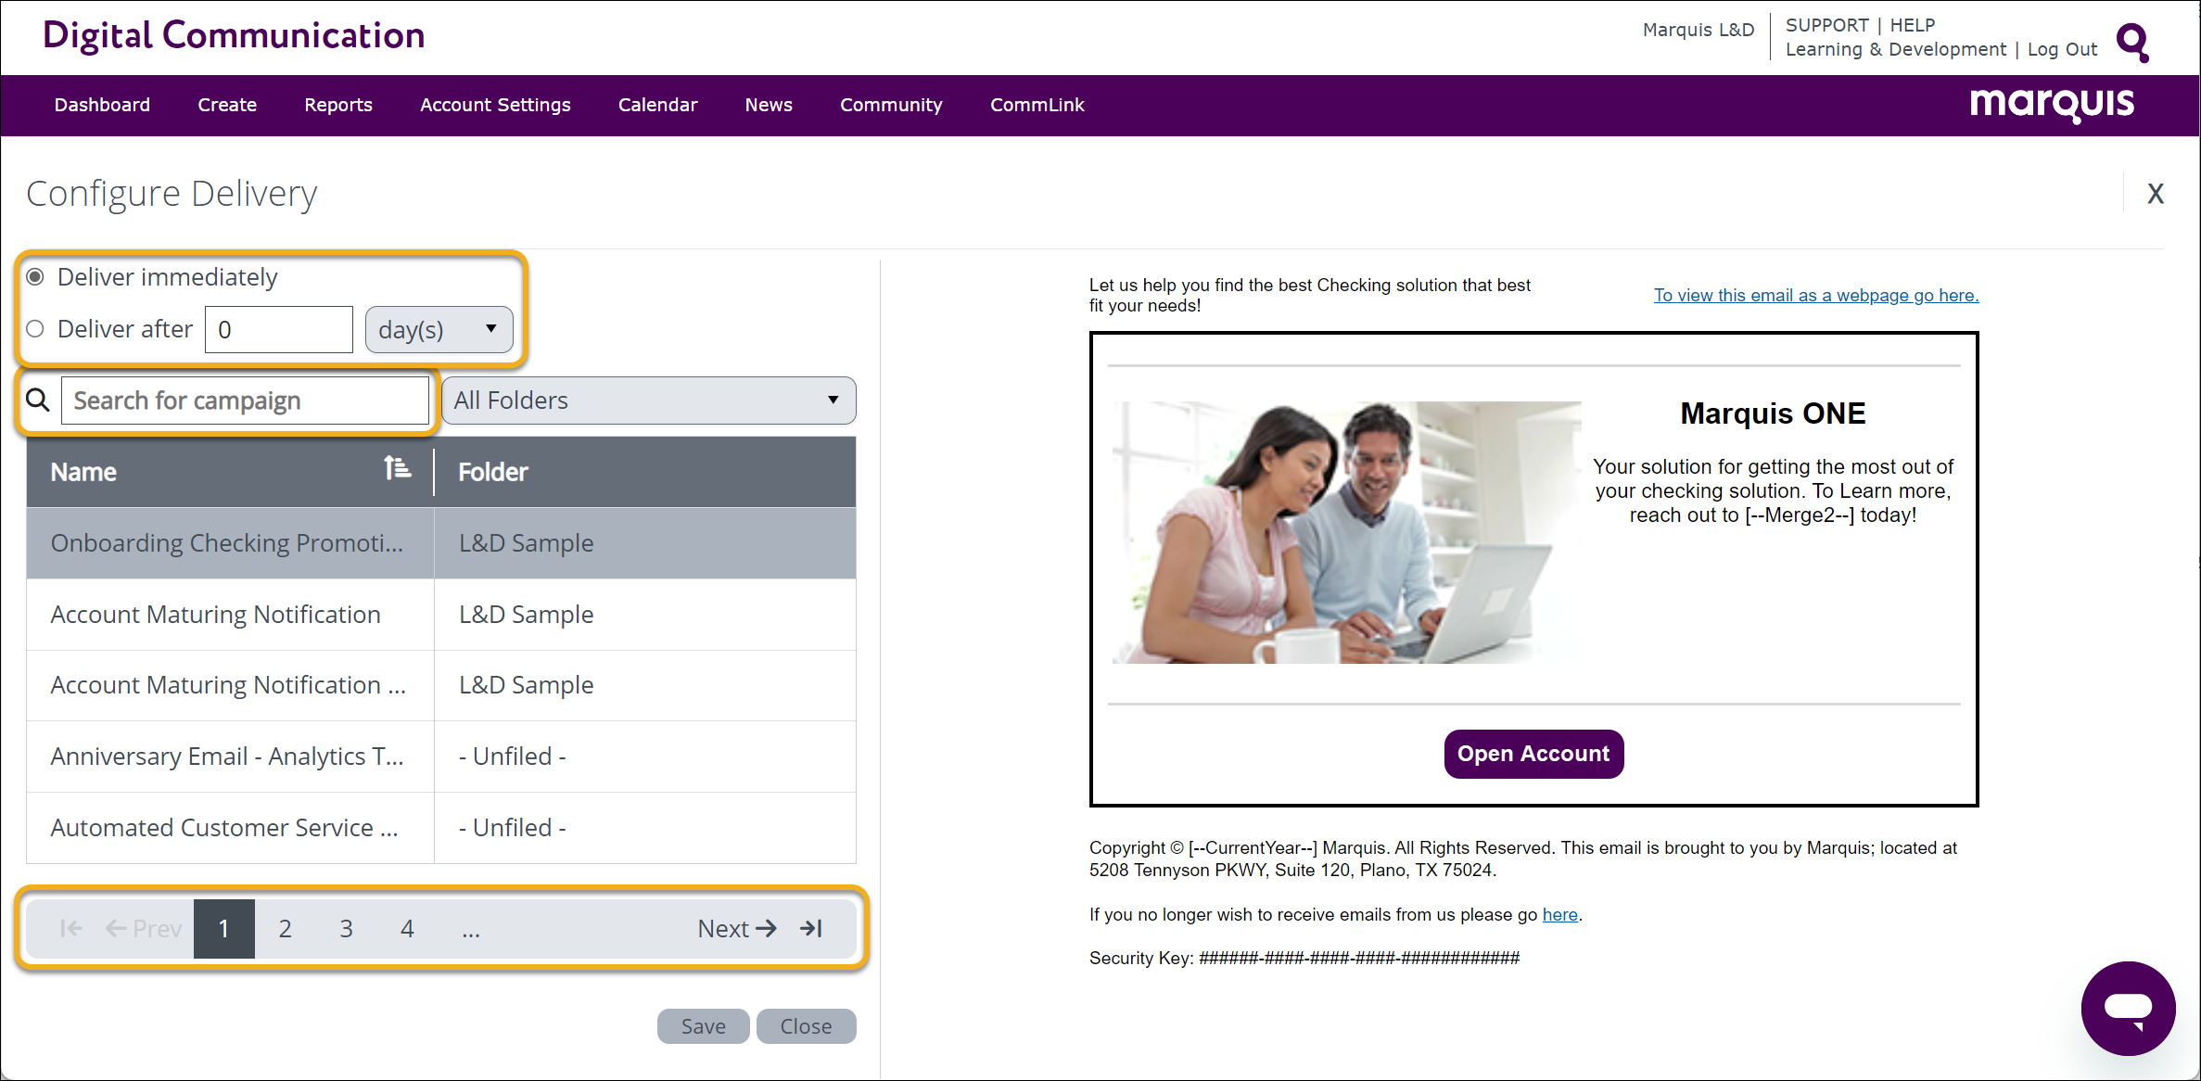The width and height of the screenshot is (2201, 1081).
Task: Open view email as webpage link
Action: click(1815, 295)
